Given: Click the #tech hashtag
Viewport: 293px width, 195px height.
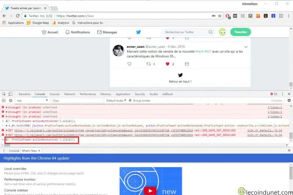Looking at the screenshot, I should [x=199, y=51].
